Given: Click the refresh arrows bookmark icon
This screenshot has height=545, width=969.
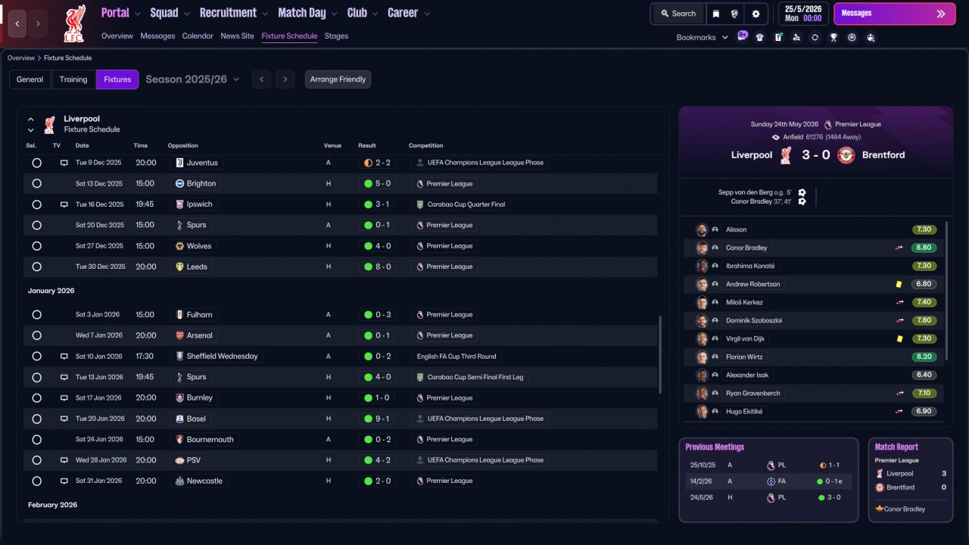Looking at the screenshot, I should (x=815, y=37).
